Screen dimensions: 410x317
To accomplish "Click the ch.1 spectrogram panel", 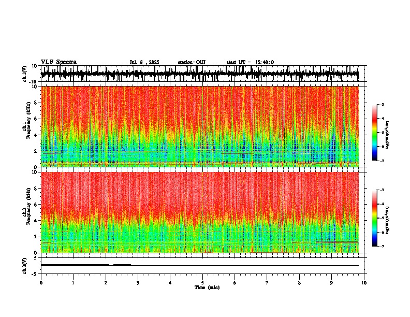I will point(199,126).
